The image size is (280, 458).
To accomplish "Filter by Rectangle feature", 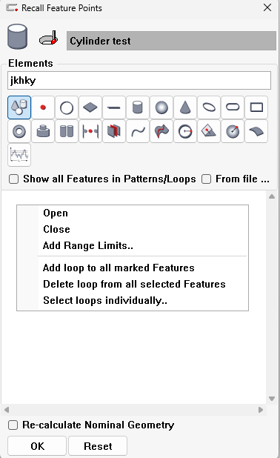I will pos(256,107).
